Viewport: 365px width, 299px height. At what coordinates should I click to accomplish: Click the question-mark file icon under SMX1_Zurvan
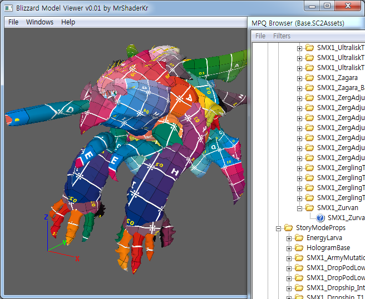point(320,218)
